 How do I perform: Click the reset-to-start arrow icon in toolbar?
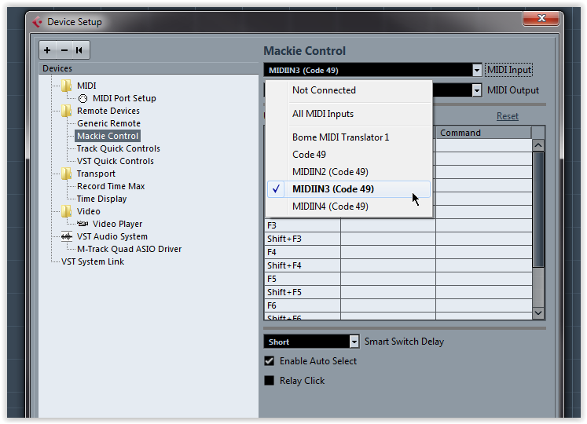(79, 50)
